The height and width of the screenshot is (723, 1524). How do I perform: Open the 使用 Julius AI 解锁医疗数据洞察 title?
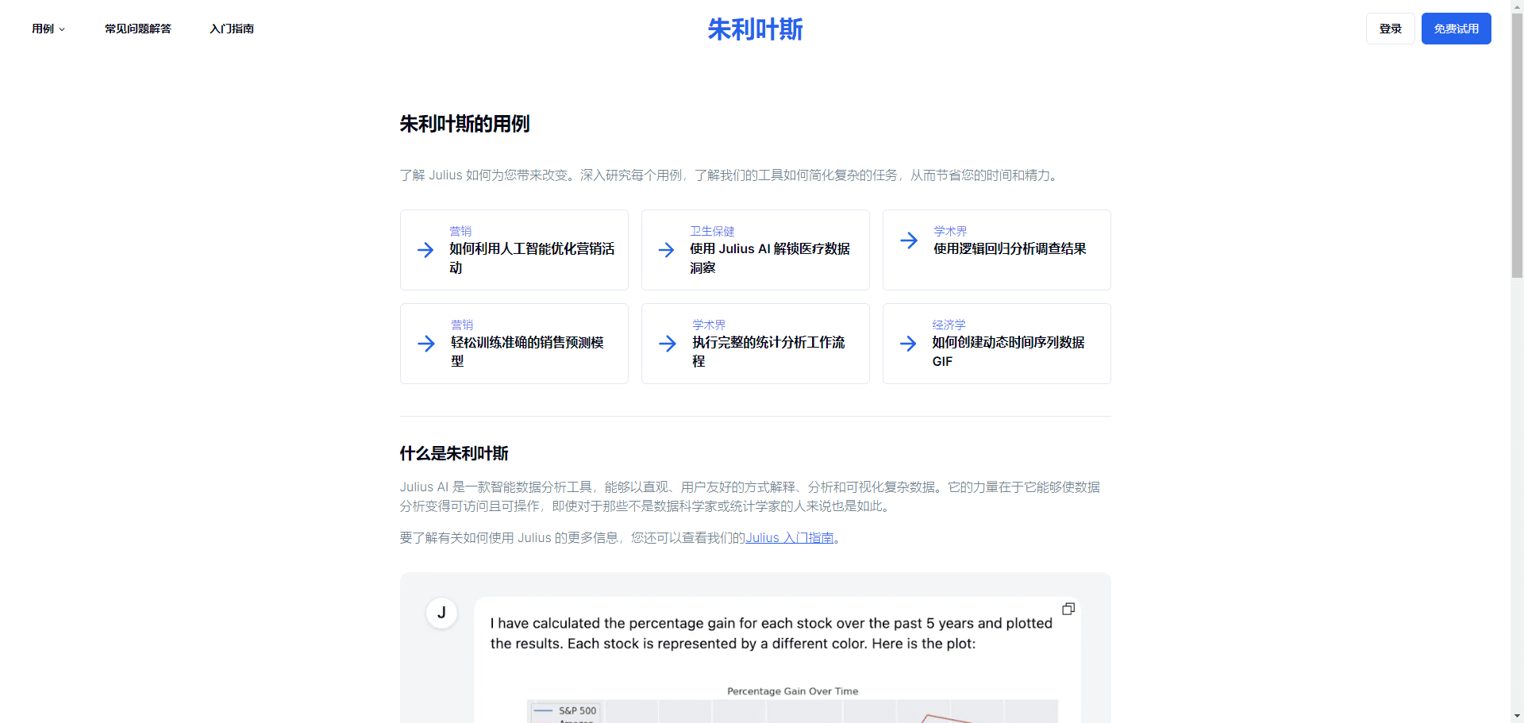point(770,258)
